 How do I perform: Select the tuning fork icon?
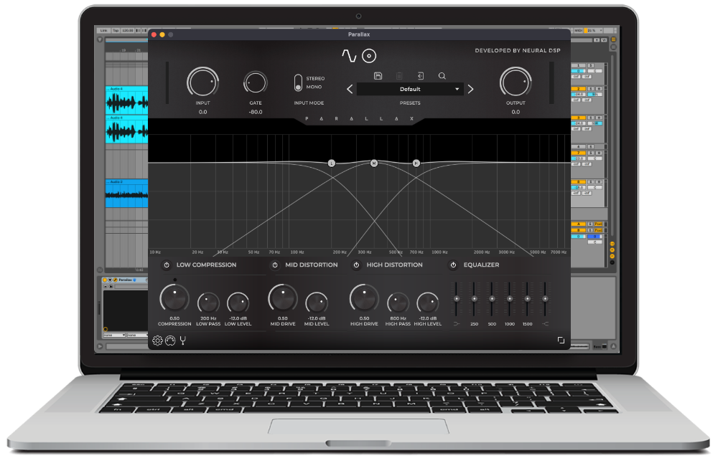(x=182, y=341)
